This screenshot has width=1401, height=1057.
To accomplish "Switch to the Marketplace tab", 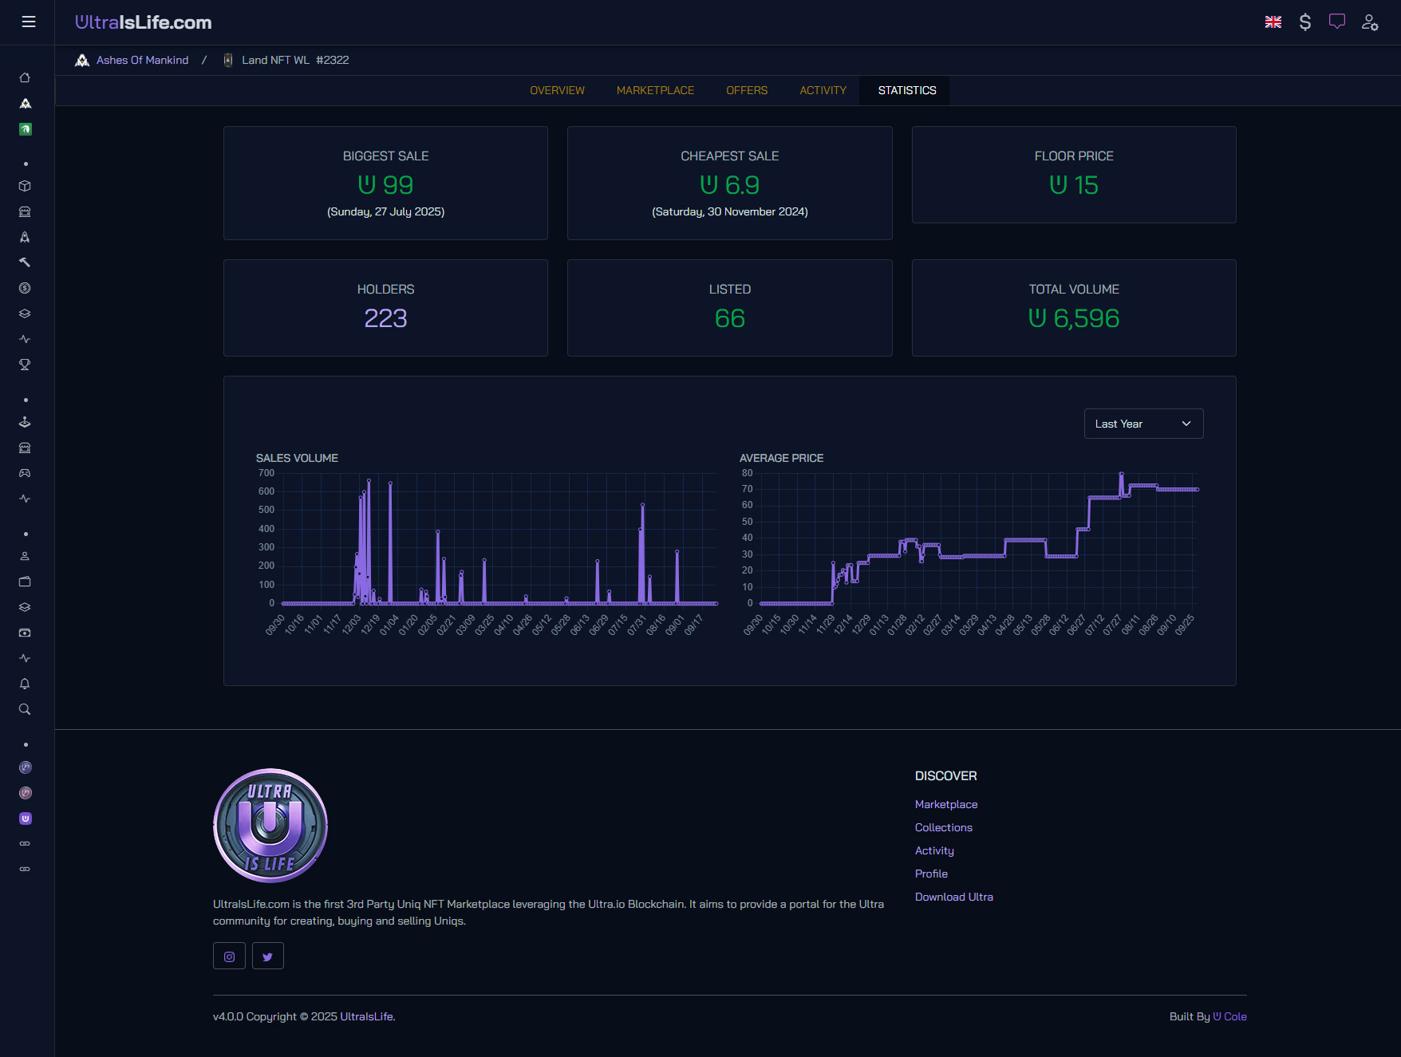I will [655, 90].
